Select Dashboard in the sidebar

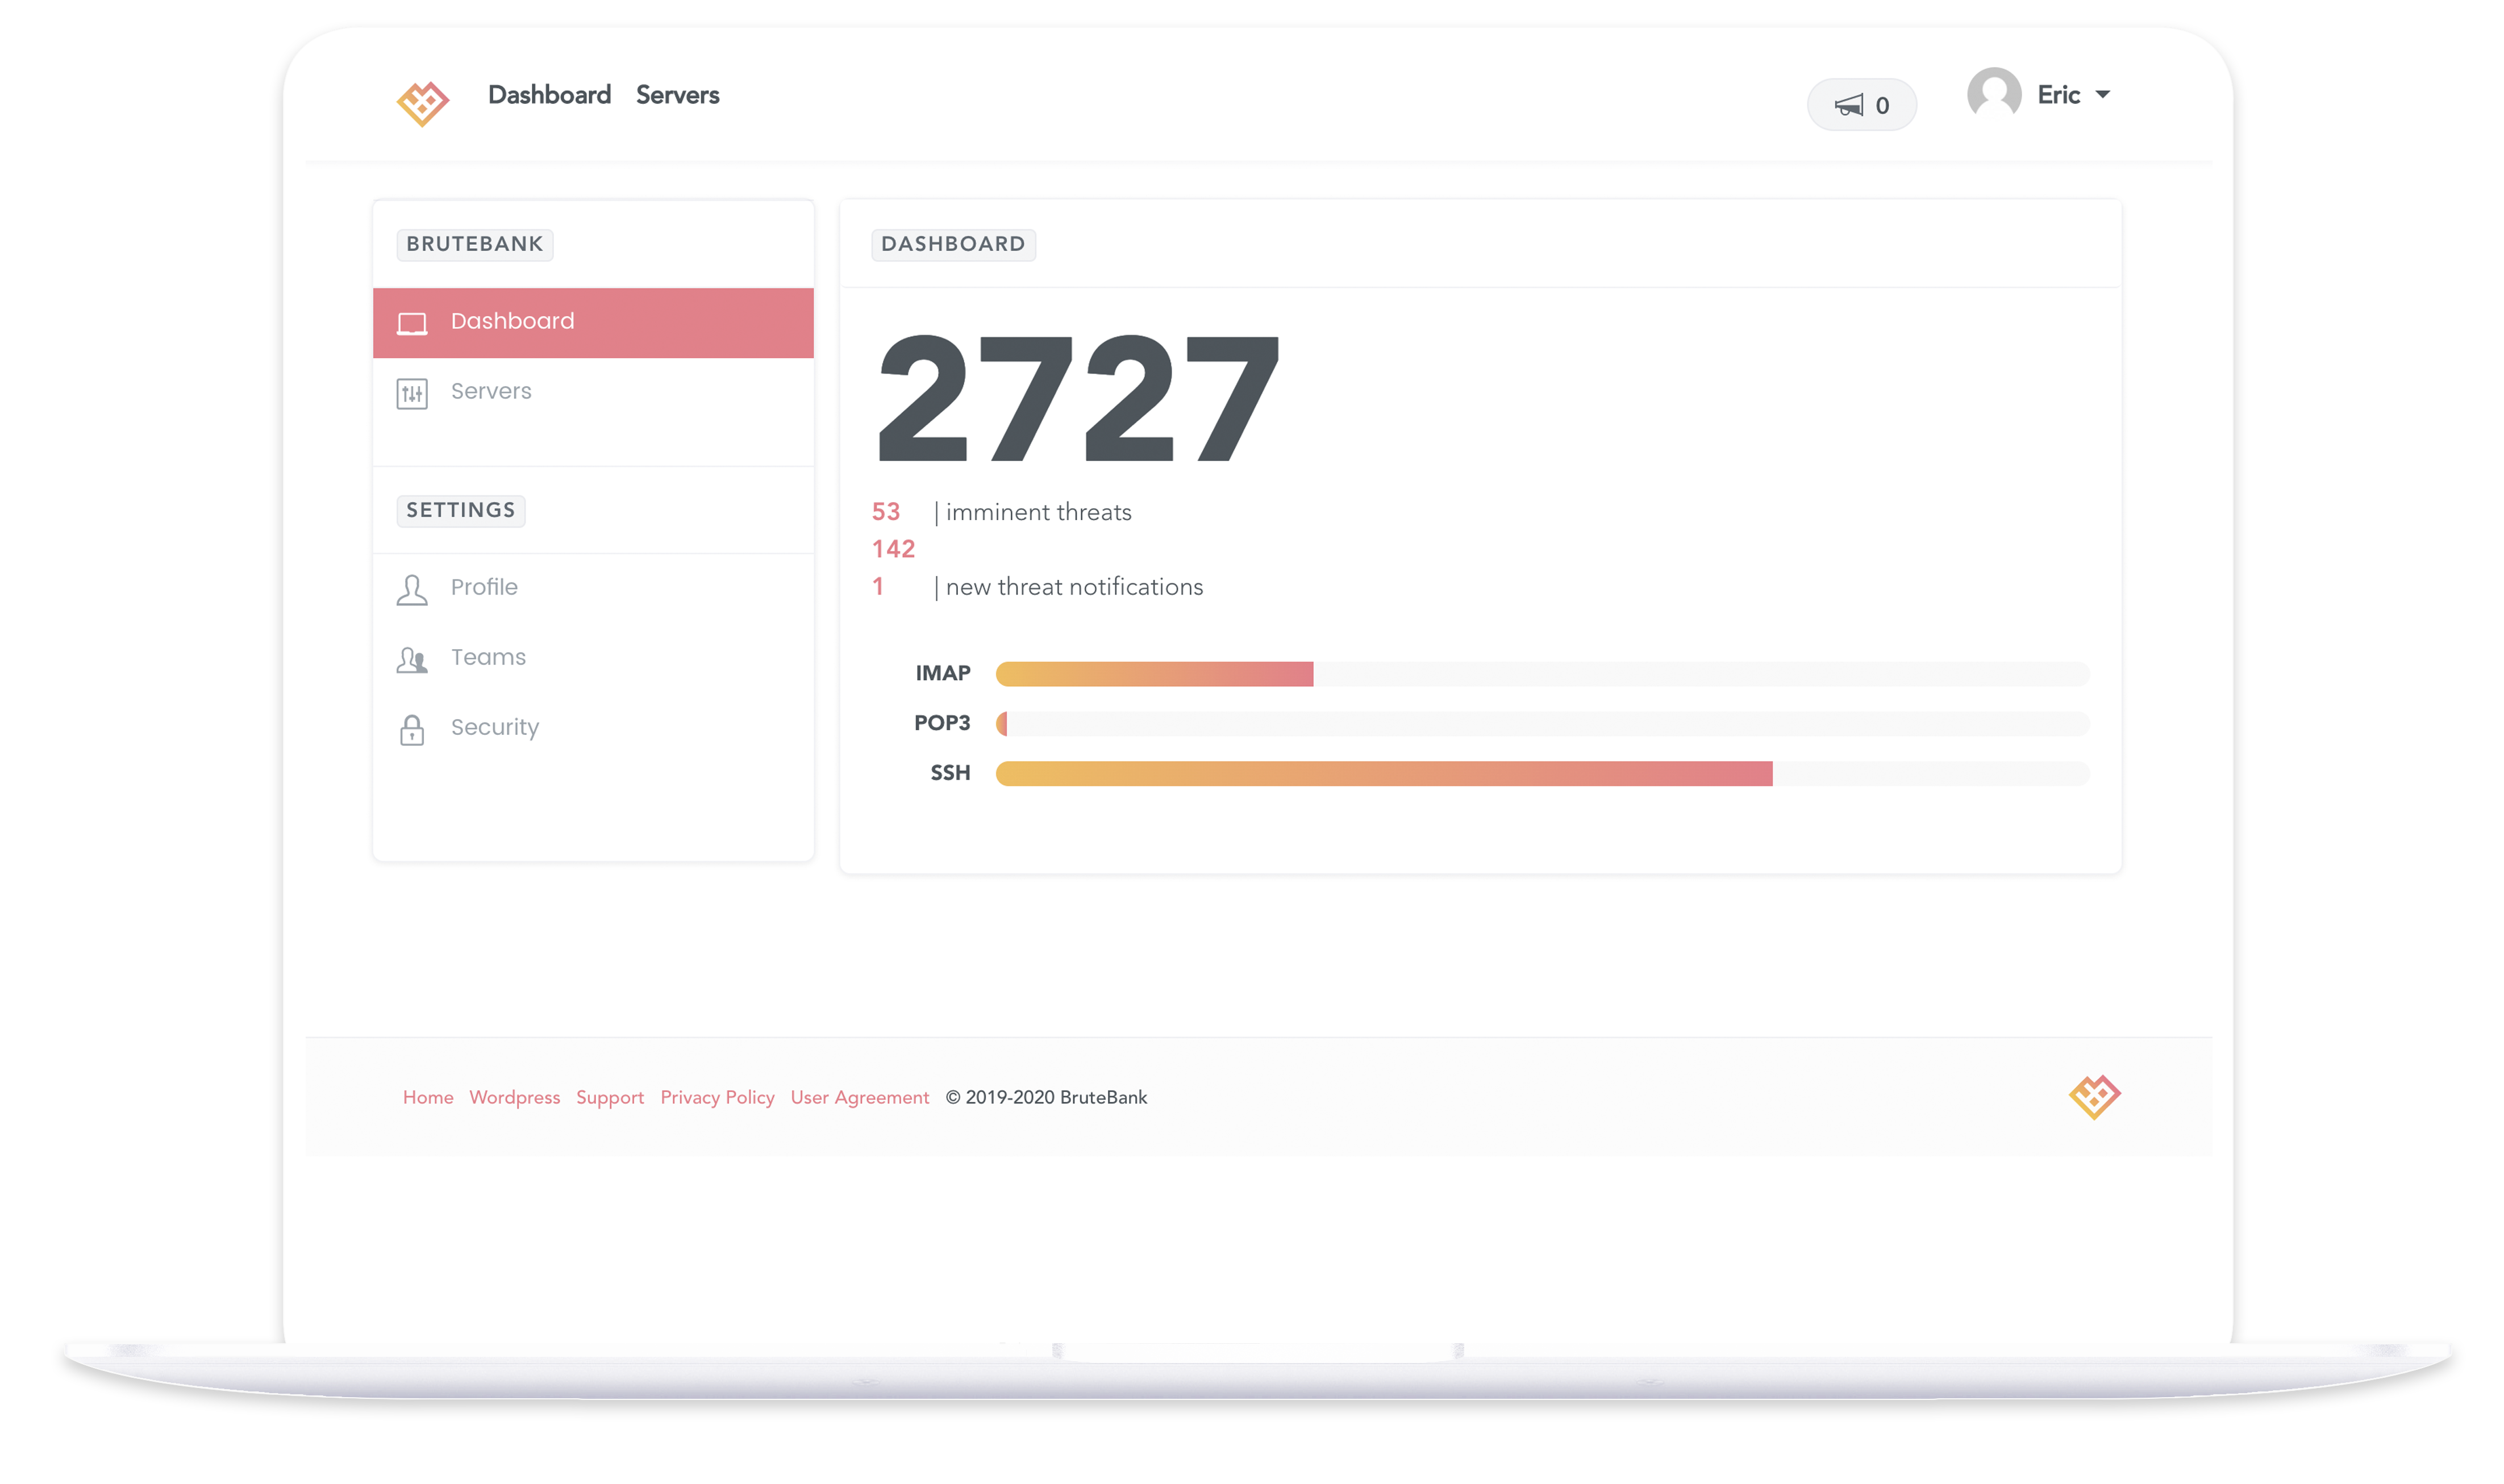tap(593, 322)
